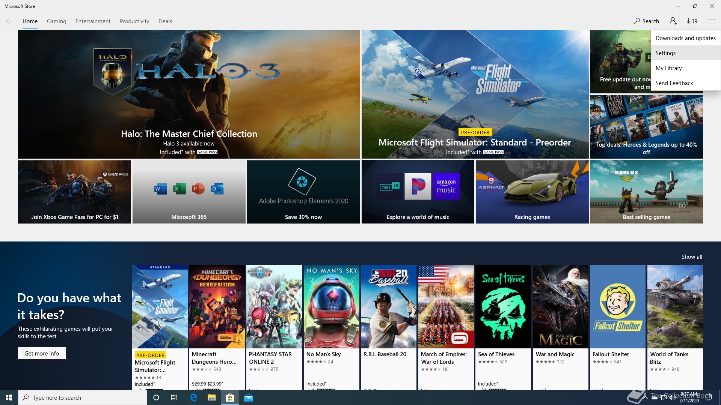This screenshot has height=405, width=721.
Task: Open File Explorer from the taskbar
Action: (212, 397)
